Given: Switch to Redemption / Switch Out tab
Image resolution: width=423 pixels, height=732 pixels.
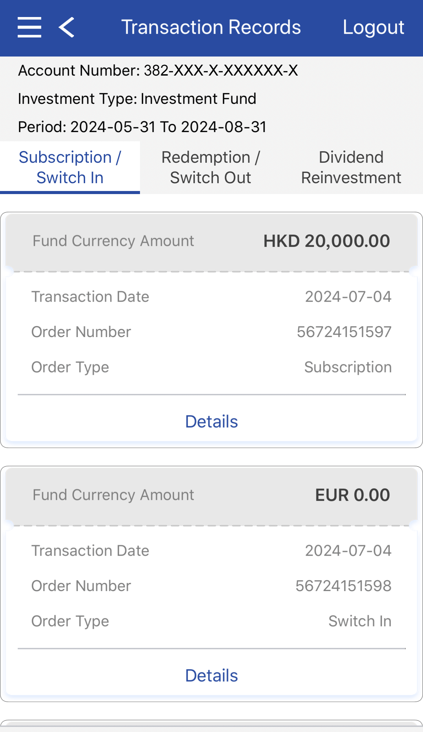Looking at the screenshot, I should (211, 168).
